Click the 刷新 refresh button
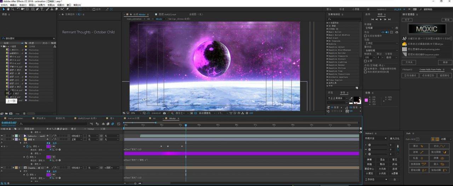453x186 pixels. pyautogui.click(x=445, y=62)
